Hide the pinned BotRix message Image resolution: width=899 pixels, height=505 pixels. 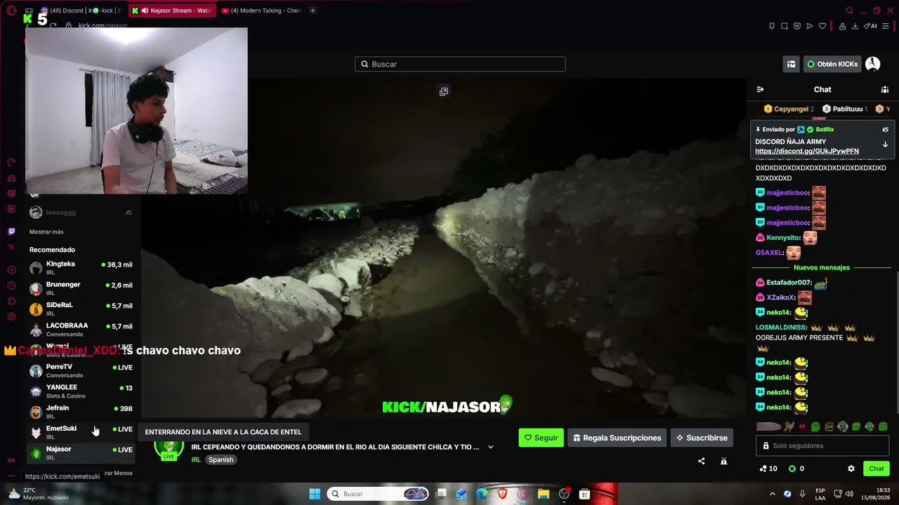tap(885, 130)
